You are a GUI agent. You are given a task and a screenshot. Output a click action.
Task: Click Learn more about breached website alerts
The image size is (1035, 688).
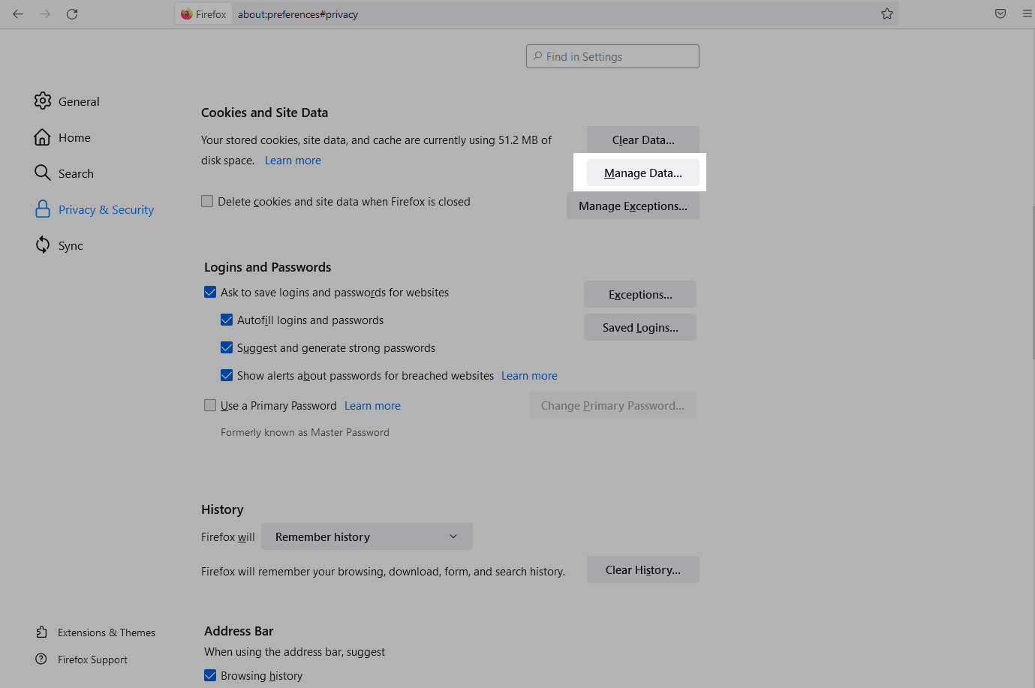click(x=529, y=376)
